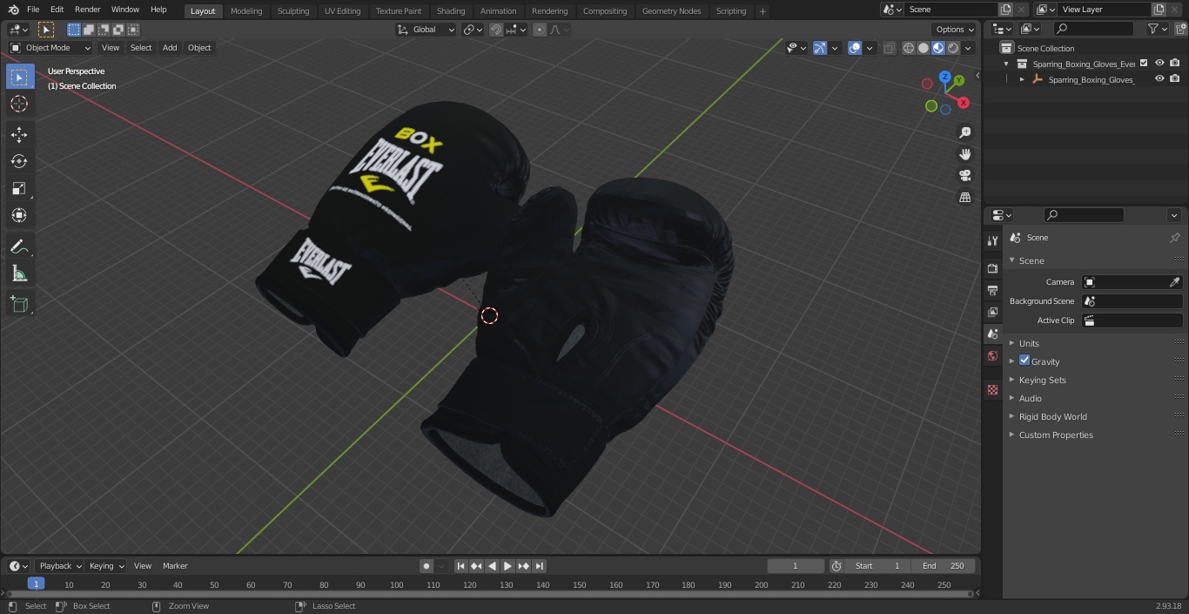Select the Cursor tool in the toolbar
This screenshot has height=614, width=1189.
tap(19, 105)
